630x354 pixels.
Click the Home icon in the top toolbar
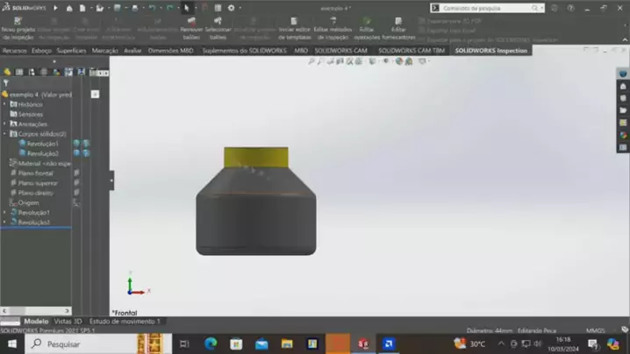click(71, 8)
